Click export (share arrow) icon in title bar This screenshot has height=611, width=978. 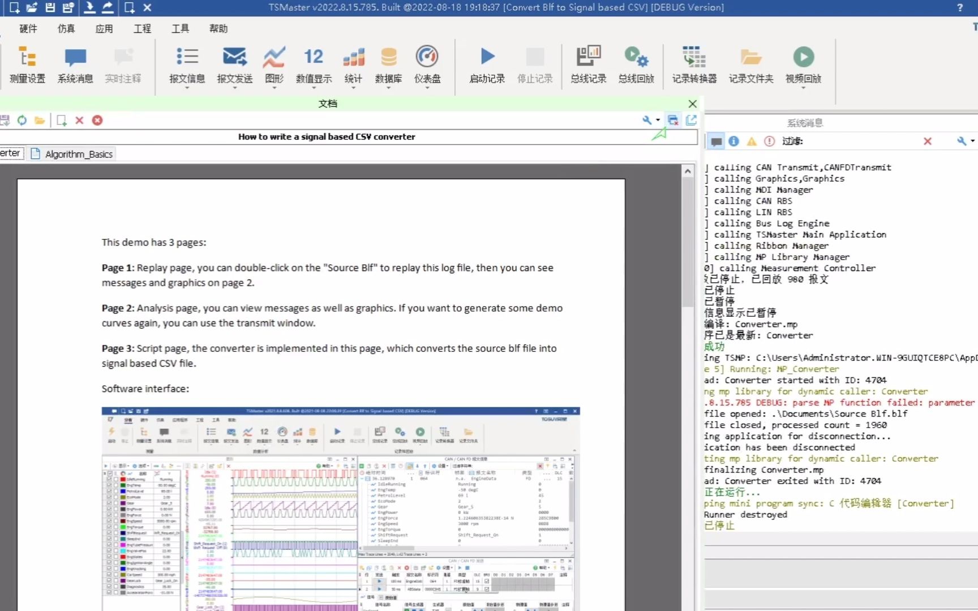107,7
